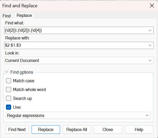Open the Find what history dropdown arrow
158x138 pixels.
(150, 30)
